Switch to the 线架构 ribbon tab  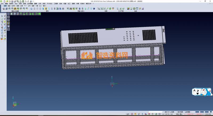tap(13, 6)
